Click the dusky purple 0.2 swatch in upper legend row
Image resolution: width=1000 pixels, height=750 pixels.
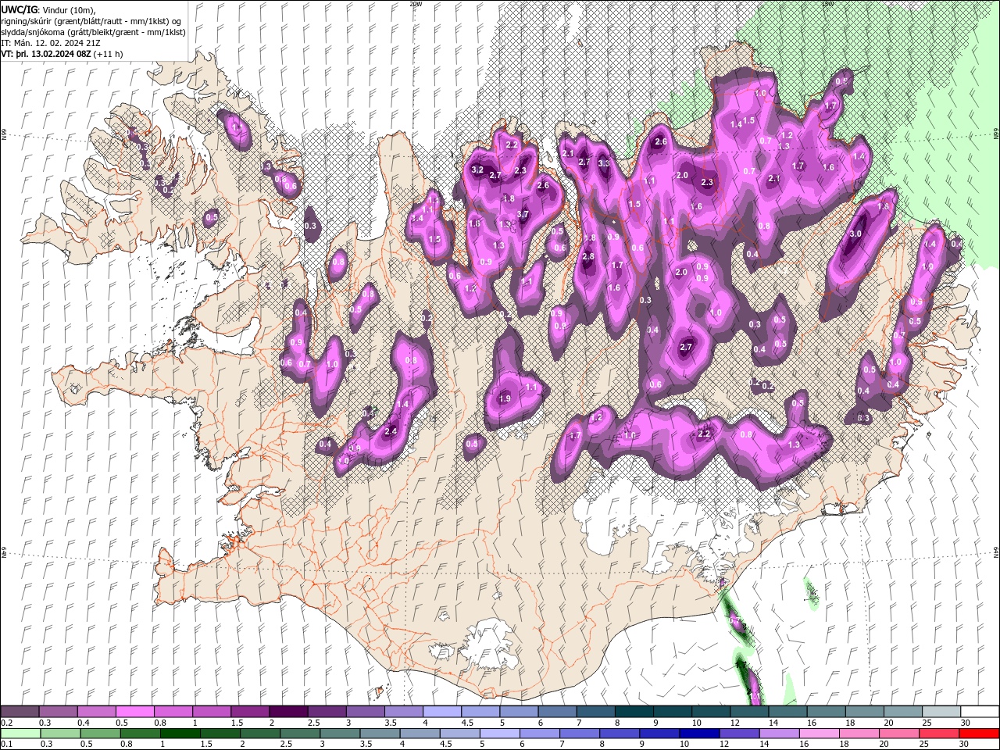pyautogui.click(x=20, y=712)
